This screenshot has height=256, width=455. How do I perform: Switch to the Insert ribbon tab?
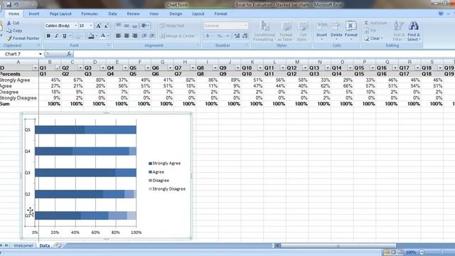[x=34, y=14]
